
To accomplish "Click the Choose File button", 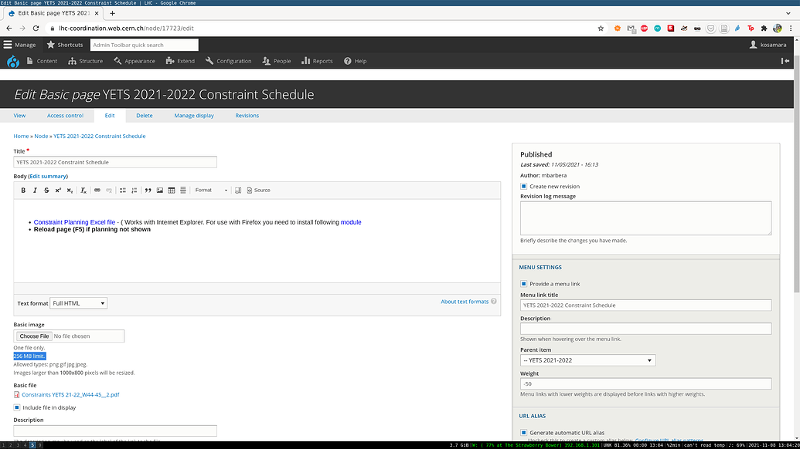I will click(34, 336).
